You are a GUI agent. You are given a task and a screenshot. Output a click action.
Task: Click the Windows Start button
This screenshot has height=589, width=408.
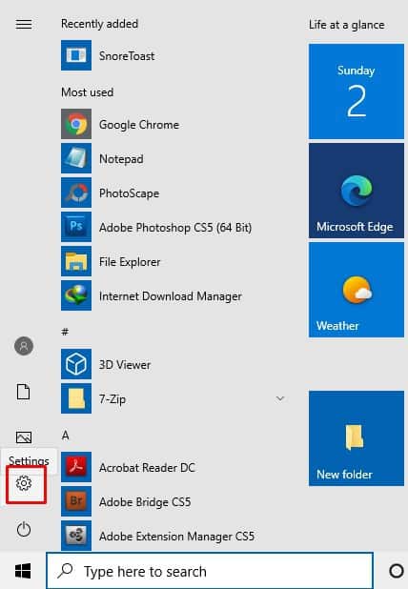tap(23, 571)
